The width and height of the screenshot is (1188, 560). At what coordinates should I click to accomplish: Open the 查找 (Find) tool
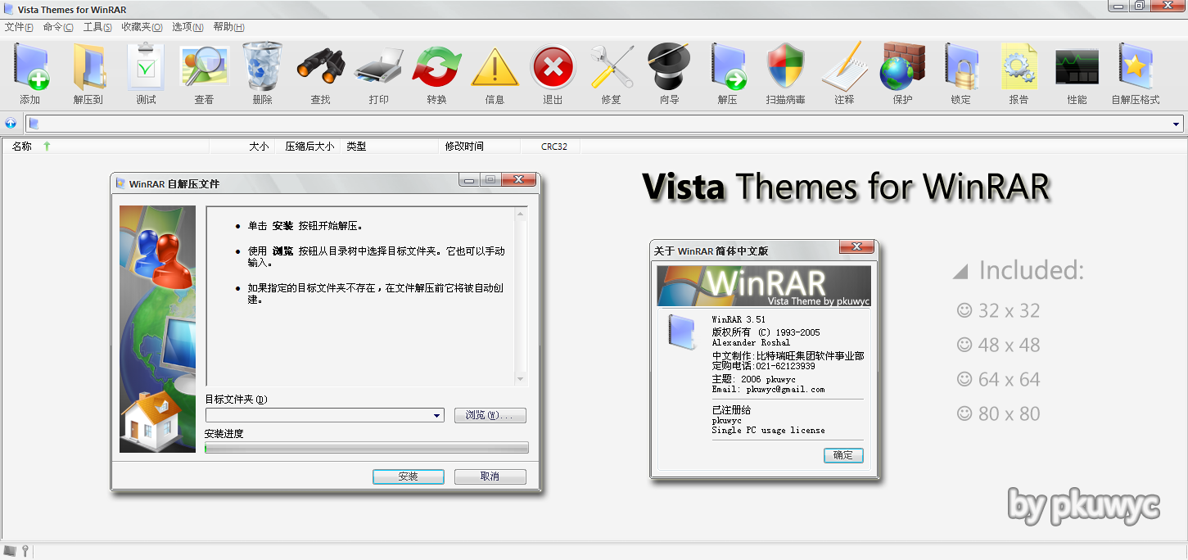pyautogui.click(x=320, y=74)
